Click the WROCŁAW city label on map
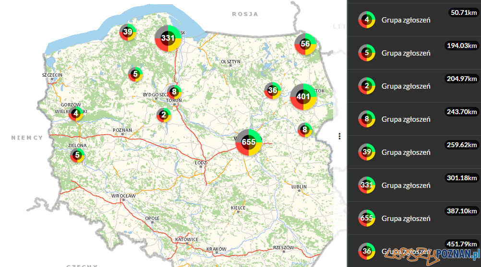This screenshot has width=481, height=267. point(123,196)
